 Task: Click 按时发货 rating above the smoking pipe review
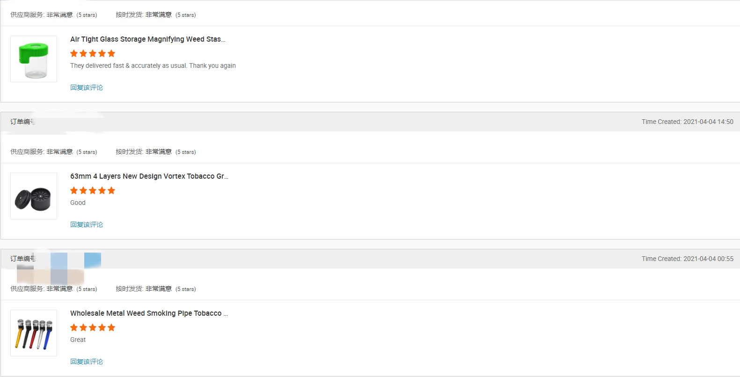pos(155,289)
